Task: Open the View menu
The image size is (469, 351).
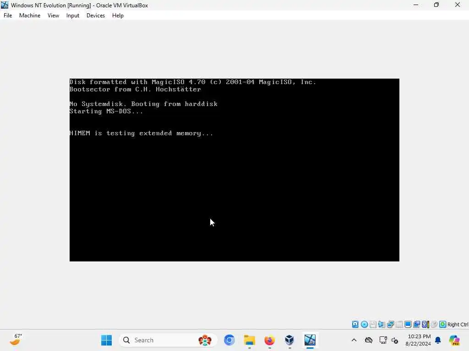Action: click(53, 16)
